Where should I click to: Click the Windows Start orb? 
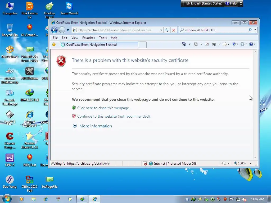pyautogui.click(x=7, y=199)
